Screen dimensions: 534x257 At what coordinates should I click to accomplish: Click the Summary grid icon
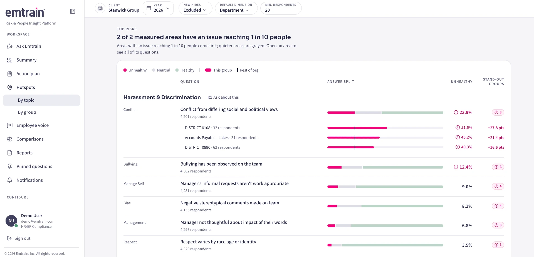10,60
